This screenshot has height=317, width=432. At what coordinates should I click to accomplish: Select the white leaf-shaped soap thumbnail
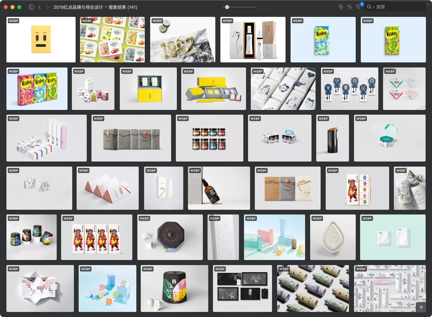click(x=333, y=237)
